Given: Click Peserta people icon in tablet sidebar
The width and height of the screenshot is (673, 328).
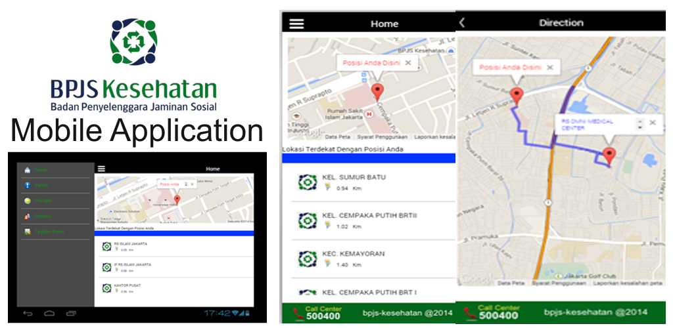Looking at the screenshot, I should click(x=28, y=216).
